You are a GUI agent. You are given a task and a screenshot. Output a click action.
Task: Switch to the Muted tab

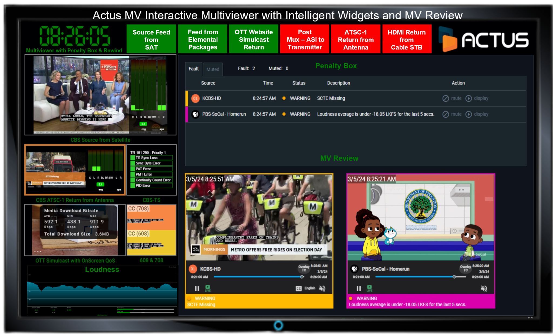213,69
